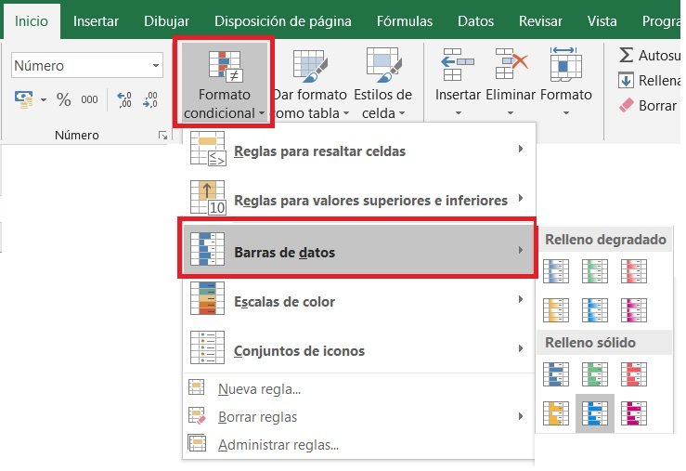
Task: Expand valores superiores e inferiores submenu arrow
Action: click(x=520, y=198)
